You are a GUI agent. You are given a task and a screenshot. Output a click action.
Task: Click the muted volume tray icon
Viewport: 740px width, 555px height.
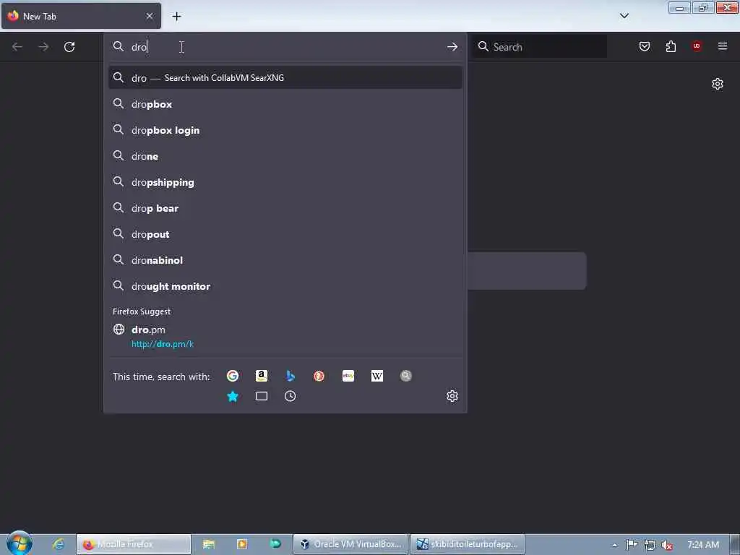667,545
